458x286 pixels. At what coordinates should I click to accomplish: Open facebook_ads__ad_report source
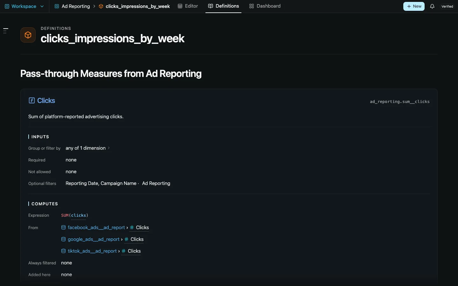click(x=96, y=228)
